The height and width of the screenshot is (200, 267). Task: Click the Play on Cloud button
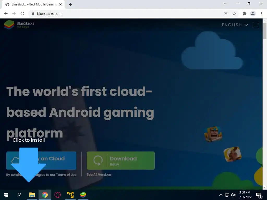pyautogui.click(x=41, y=160)
